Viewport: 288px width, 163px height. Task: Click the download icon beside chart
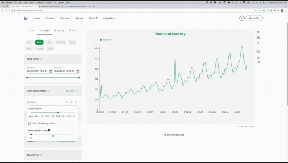(258, 57)
